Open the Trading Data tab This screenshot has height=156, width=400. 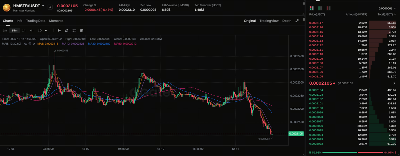pyautogui.click(x=36, y=21)
